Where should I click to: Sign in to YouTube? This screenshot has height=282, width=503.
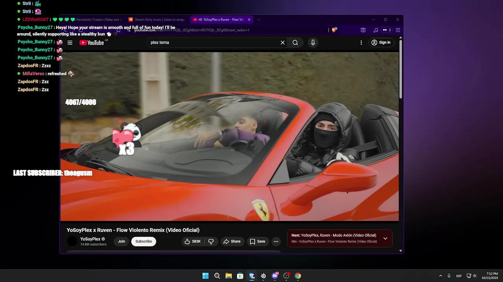381,43
